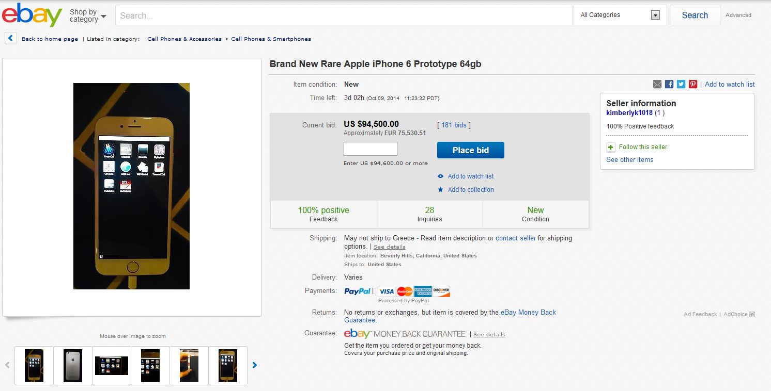
Task: Add the item to a collection
Action: [x=470, y=189]
